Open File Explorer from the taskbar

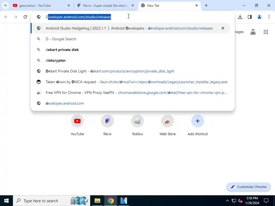97,201
